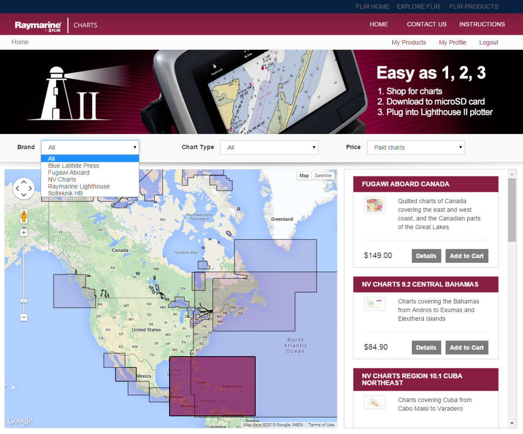Click the Google logo on the map
This screenshot has width=523, height=434.
(x=20, y=421)
